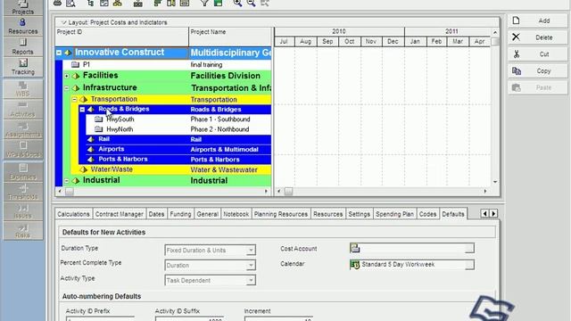Open the Thresholds sidebar icon

pos(22,192)
